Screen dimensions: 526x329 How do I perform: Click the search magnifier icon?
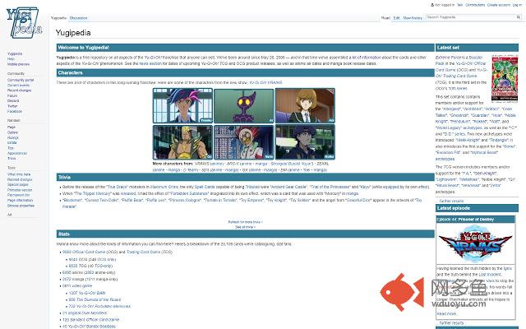coord(519,16)
